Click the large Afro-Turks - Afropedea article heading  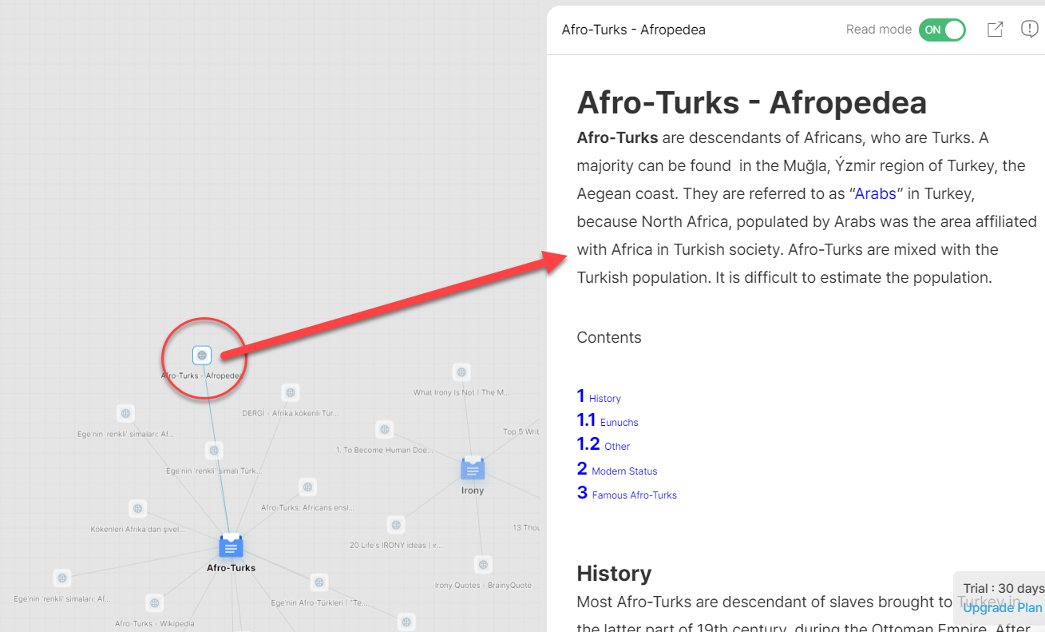pyautogui.click(x=751, y=102)
